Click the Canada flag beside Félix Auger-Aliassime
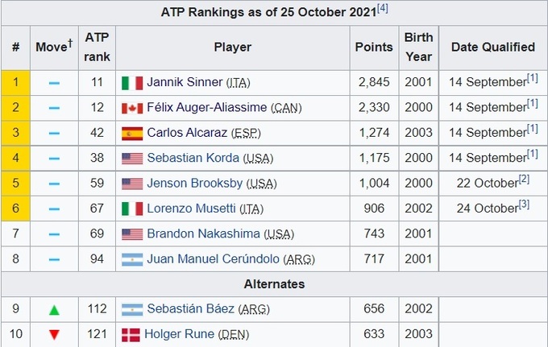Image resolution: width=548 pixels, height=347 pixels. tap(132, 107)
